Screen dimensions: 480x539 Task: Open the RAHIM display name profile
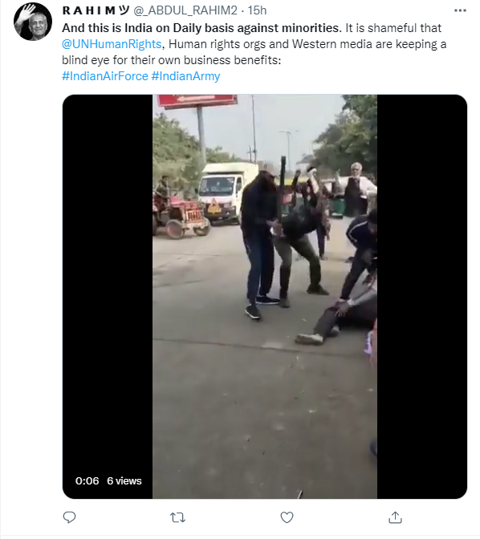(96, 10)
